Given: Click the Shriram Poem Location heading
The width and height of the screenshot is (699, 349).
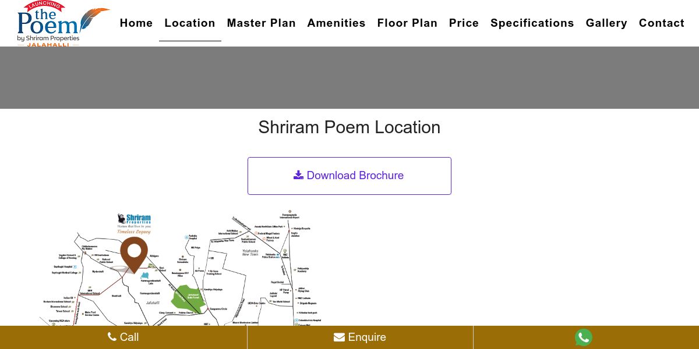Looking at the screenshot, I should pyautogui.click(x=349, y=127).
